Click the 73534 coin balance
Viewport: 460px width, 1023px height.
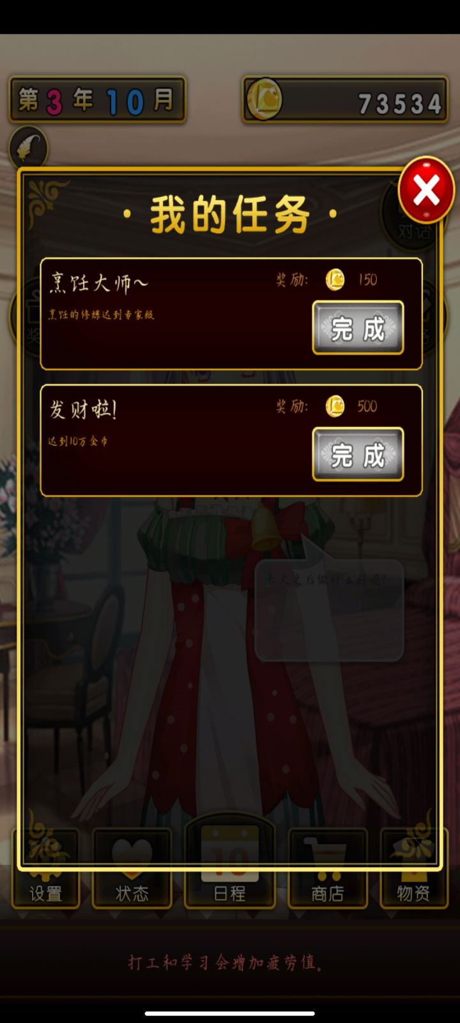click(400, 104)
